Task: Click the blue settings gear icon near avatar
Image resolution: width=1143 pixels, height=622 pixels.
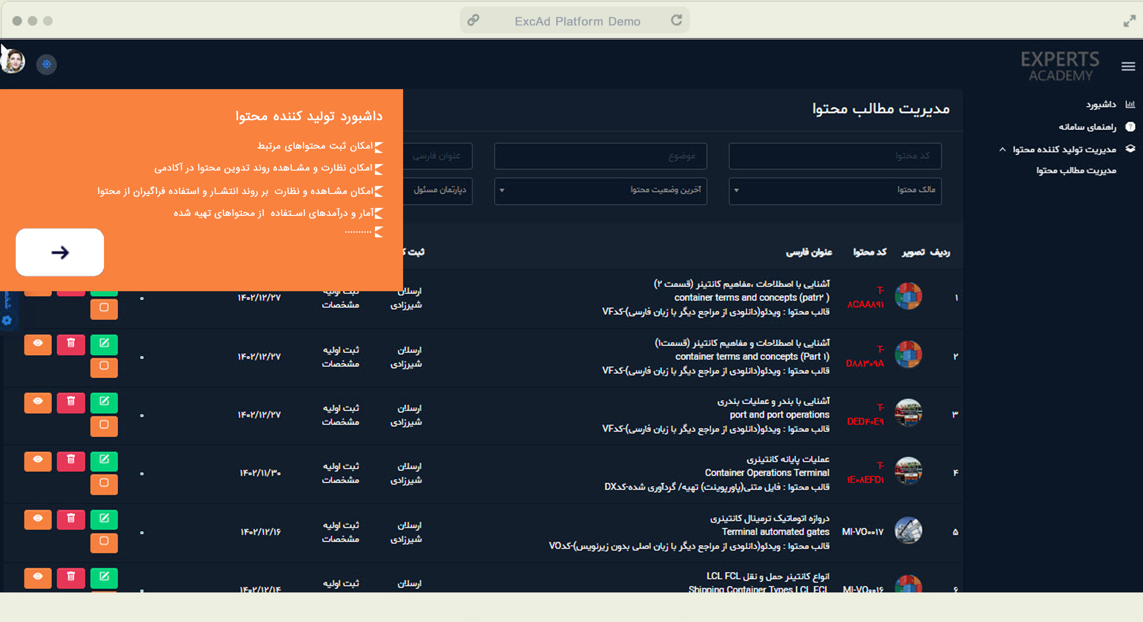Action: coord(47,64)
